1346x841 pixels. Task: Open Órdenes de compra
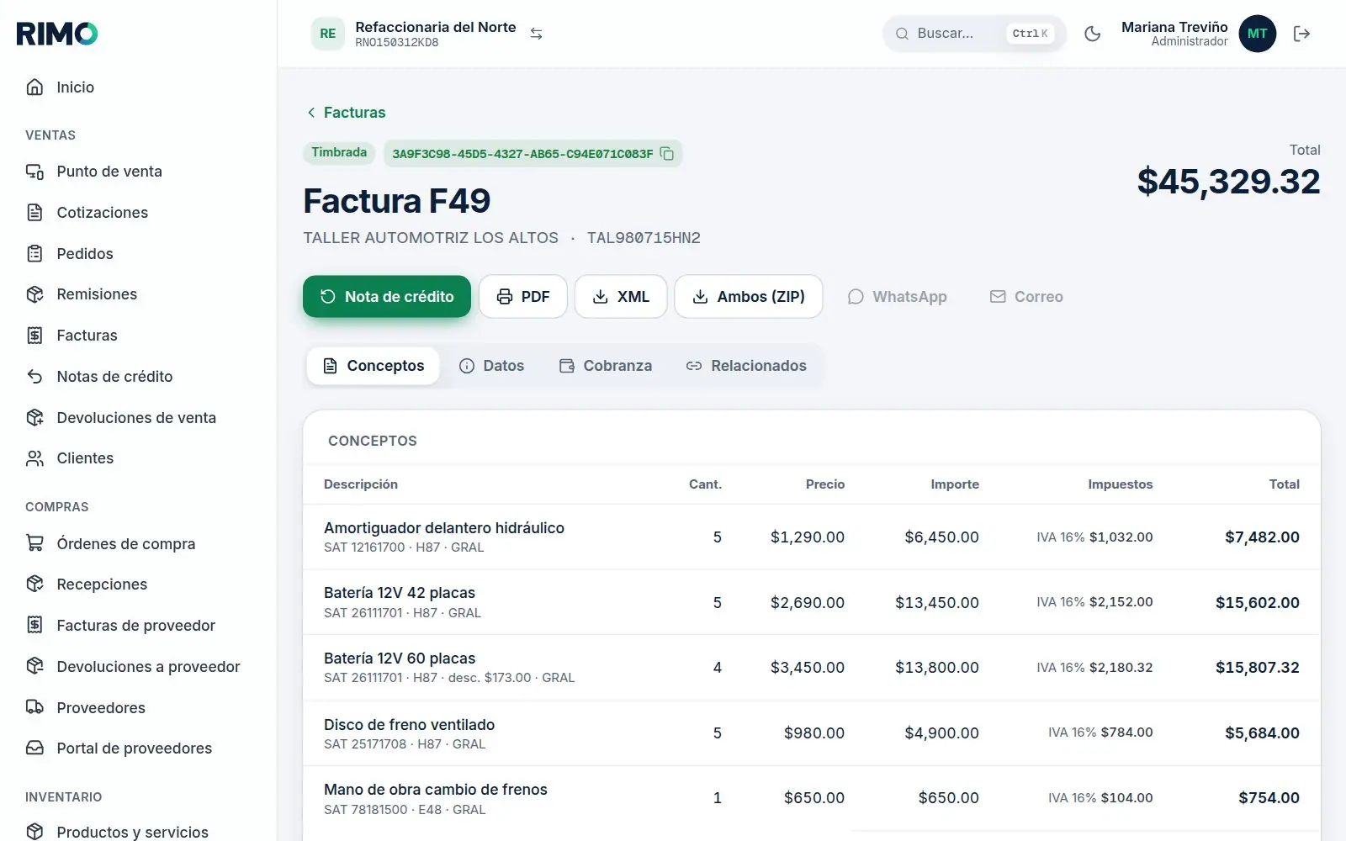pyautogui.click(x=138, y=544)
